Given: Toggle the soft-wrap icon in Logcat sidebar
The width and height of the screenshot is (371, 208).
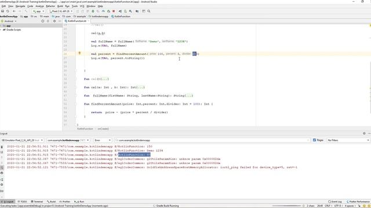Looking at the screenshot, I should [x=2, y=168].
